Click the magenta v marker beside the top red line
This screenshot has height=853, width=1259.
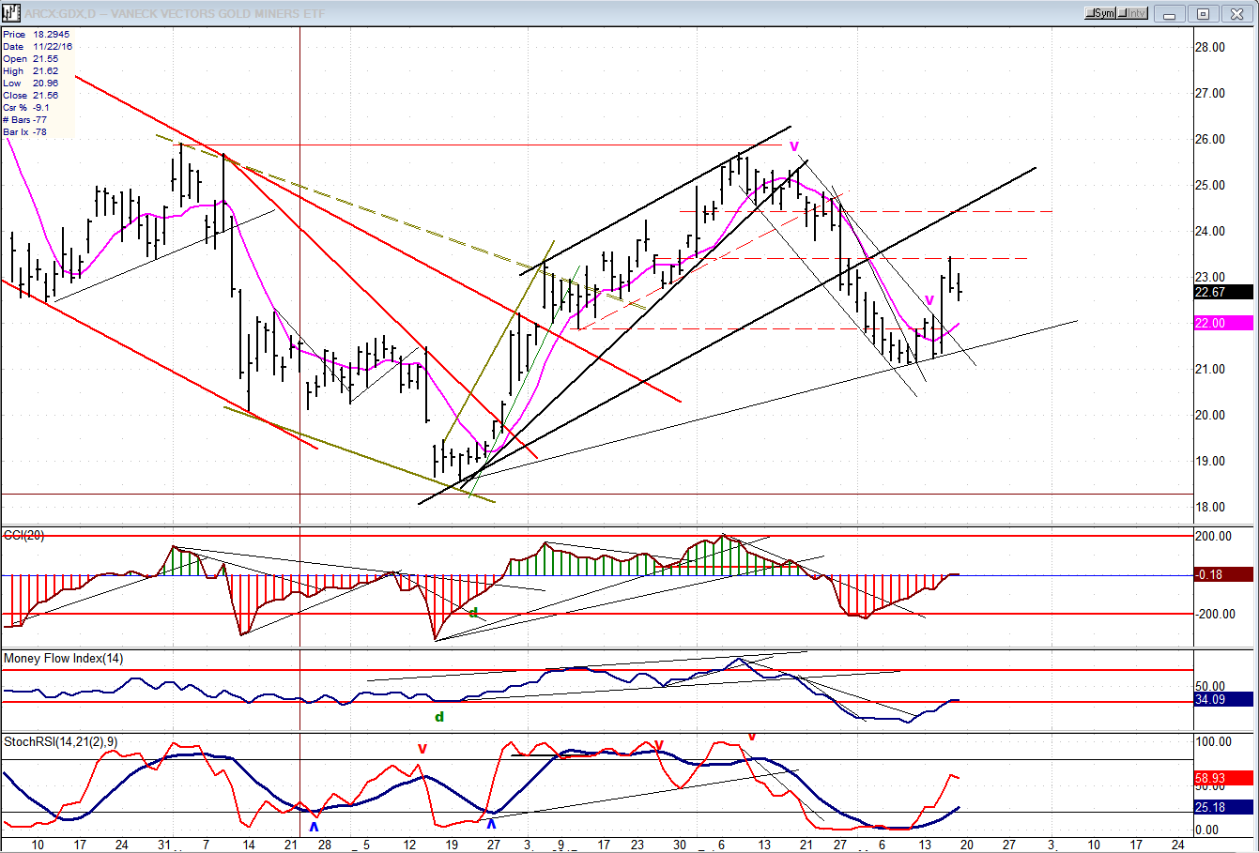coord(794,146)
